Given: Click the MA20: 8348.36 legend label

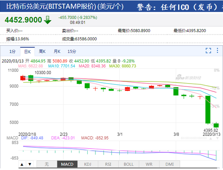Looking at the screenshot, I should [92, 66].
